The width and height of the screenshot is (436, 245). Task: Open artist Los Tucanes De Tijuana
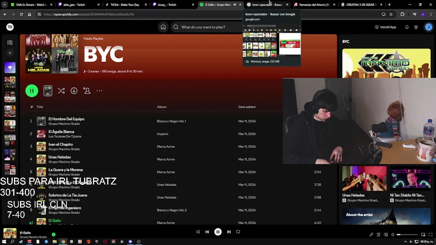[65, 136]
